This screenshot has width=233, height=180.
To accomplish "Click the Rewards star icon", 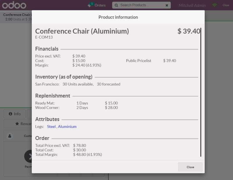I will (17, 124).
